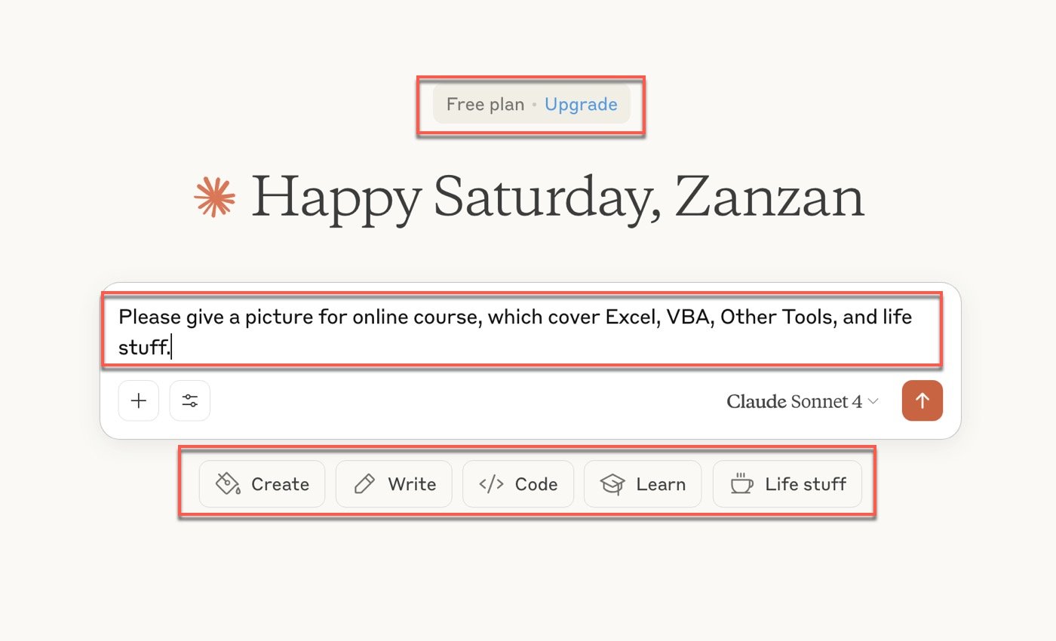Focus the prompt text box

click(x=522, y=331)
